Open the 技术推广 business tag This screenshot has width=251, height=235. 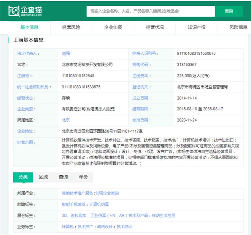(x=85, y=227)
